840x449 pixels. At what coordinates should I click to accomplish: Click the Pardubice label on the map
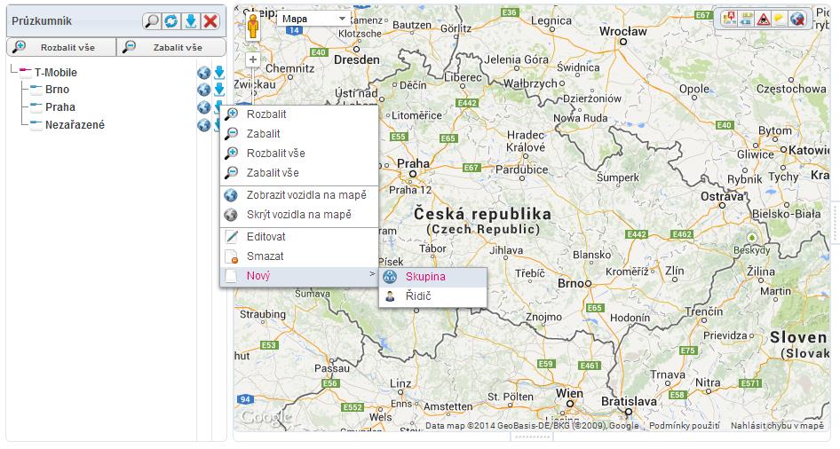(x=522, y=169)
